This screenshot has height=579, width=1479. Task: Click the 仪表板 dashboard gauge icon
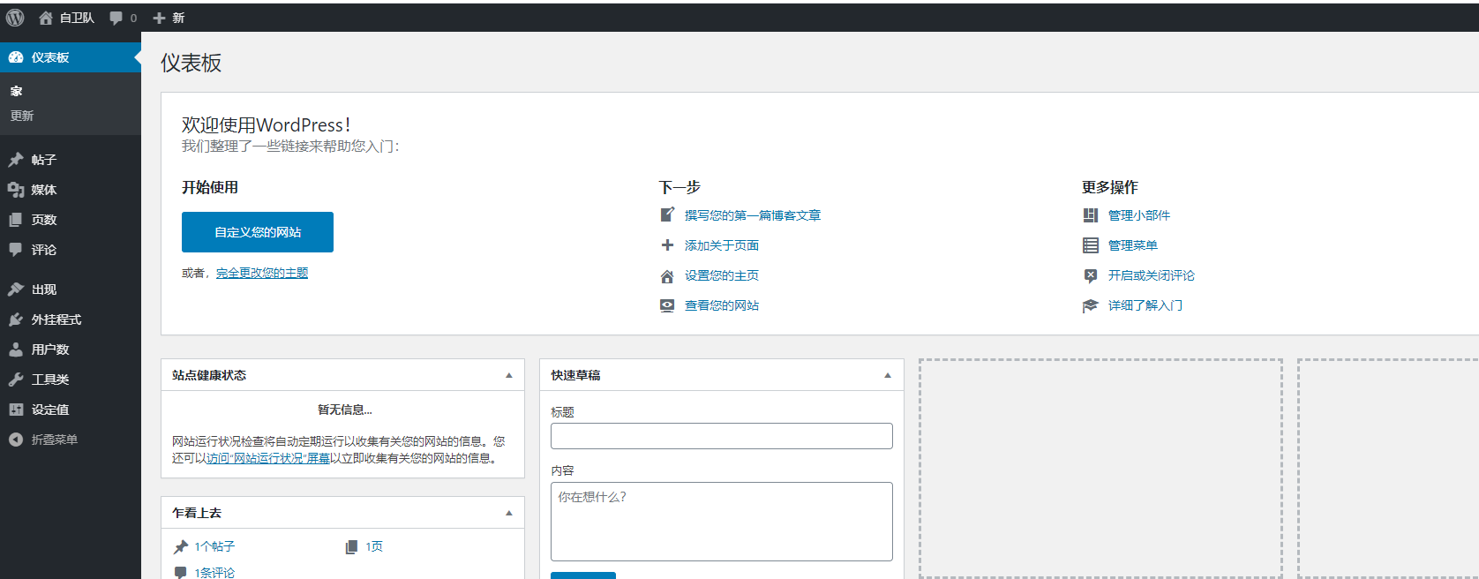click(x=16, y=57)
